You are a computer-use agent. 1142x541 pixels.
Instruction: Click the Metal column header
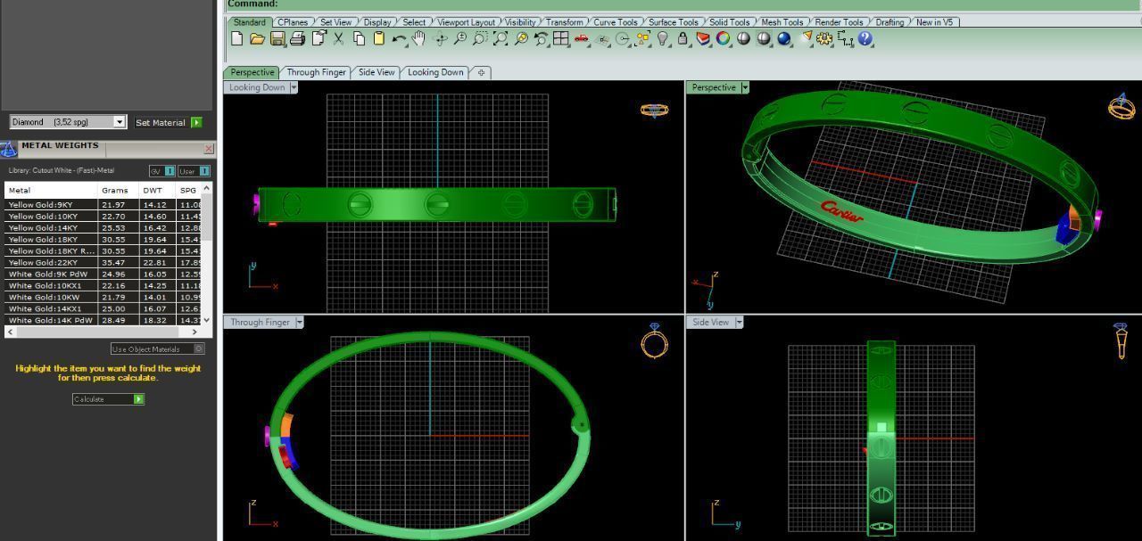point(51,190)
